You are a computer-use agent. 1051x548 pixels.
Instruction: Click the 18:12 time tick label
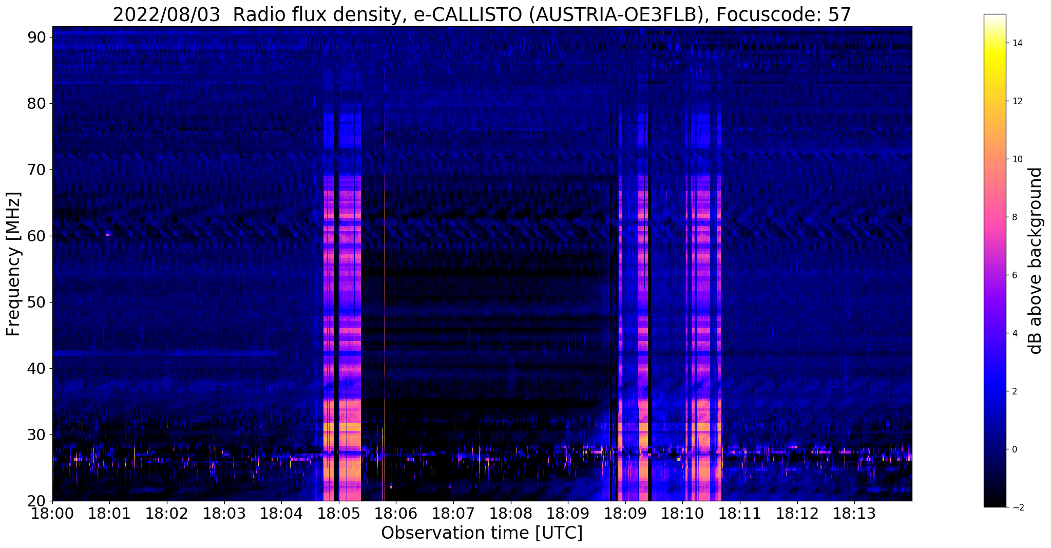(x=797, y=514)
